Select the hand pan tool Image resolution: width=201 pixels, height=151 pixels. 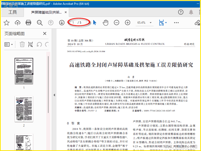pos(106,23)
